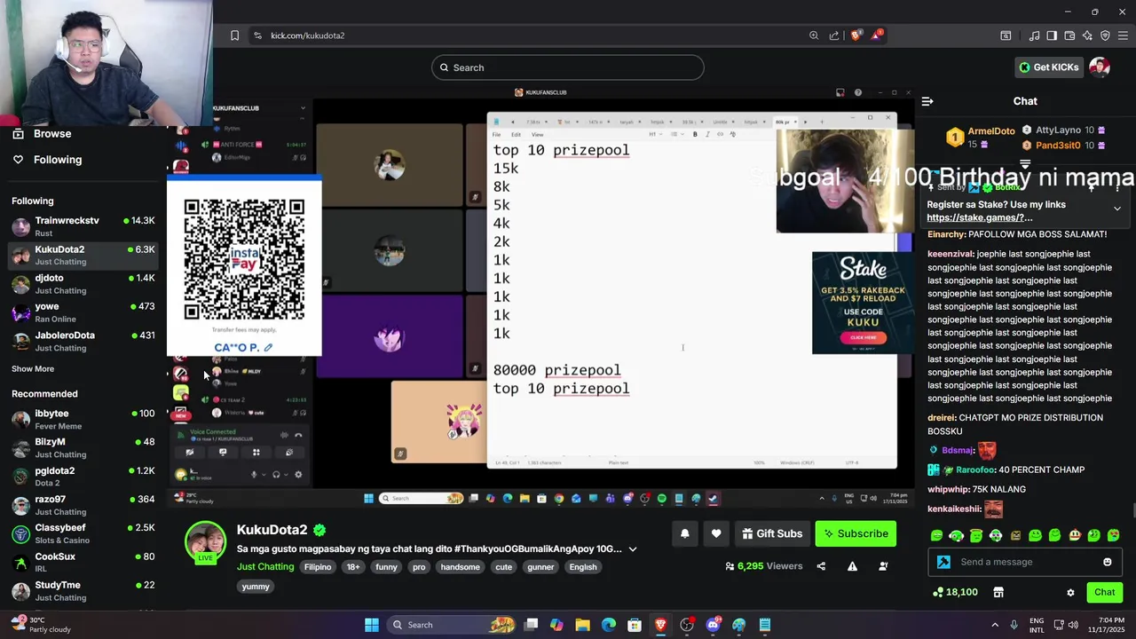Click verified badge next to KukuDota2
This screenshot has height=639, width=1136.
click(319, 530)
